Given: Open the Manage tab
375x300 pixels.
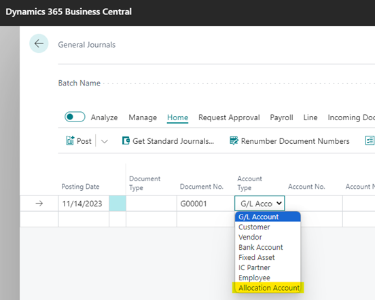Looking at the screenshot, I should pos(143,117).
